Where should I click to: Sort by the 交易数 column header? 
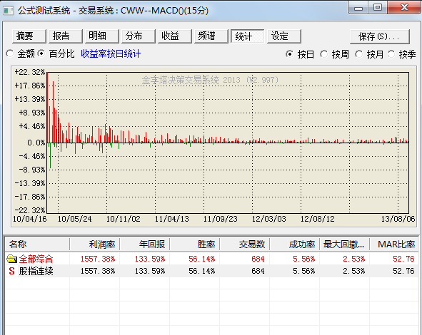(245, 244)
